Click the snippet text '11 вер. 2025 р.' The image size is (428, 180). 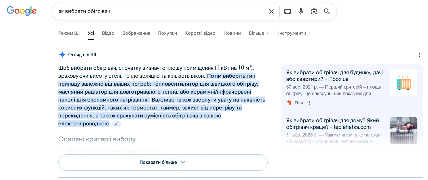click(x=302, y=135)
